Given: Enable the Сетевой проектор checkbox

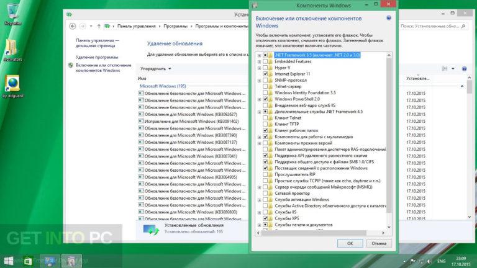Looking at the screenshot, I should tap(265, 194).
